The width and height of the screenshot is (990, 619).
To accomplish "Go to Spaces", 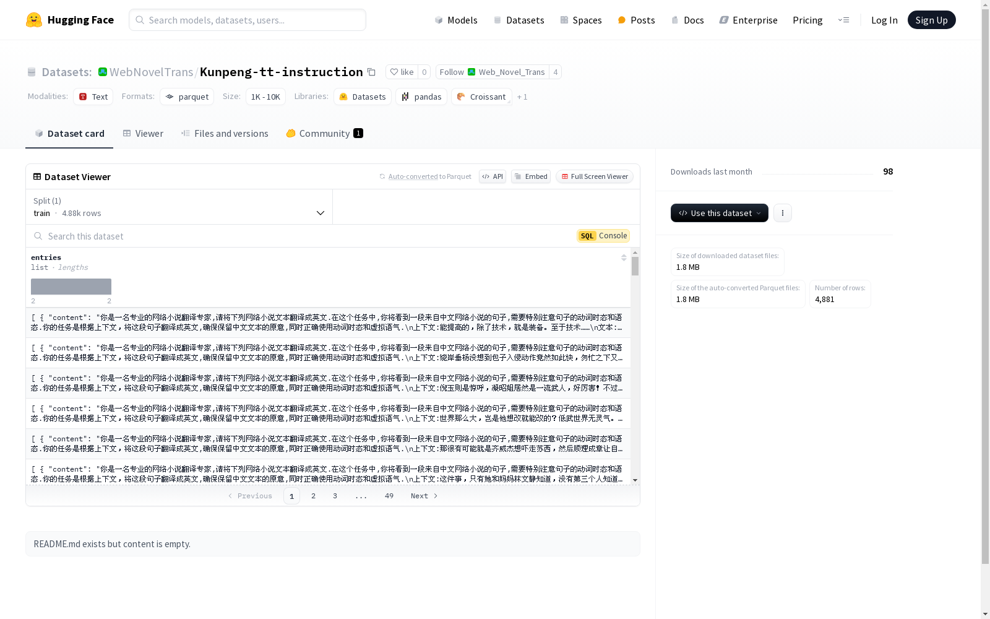I will point(581,20).
